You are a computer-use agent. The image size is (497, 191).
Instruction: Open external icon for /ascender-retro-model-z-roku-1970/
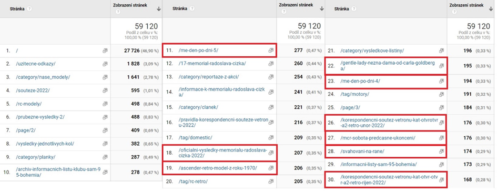click(271, 168)
